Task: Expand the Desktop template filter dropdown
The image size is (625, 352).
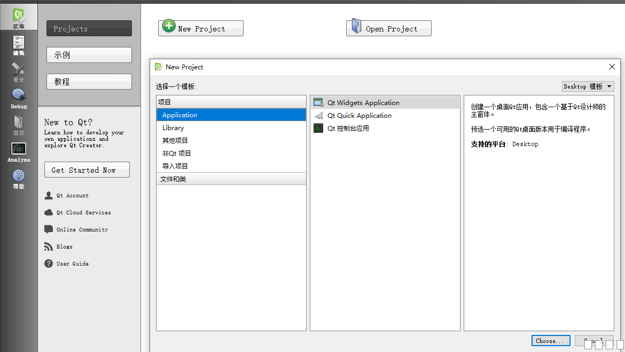Action: [588, 86]
